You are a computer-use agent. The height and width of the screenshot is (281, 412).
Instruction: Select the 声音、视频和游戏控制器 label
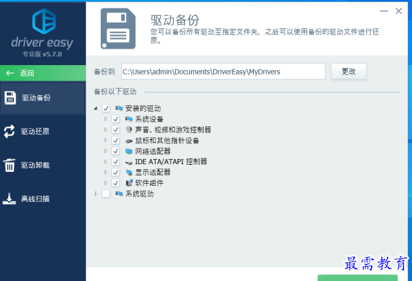tap(173, 130)
